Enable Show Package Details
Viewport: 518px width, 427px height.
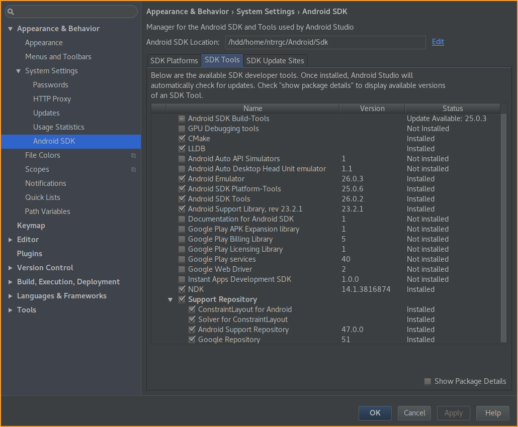pyautogui.click(x=427, y=381)
